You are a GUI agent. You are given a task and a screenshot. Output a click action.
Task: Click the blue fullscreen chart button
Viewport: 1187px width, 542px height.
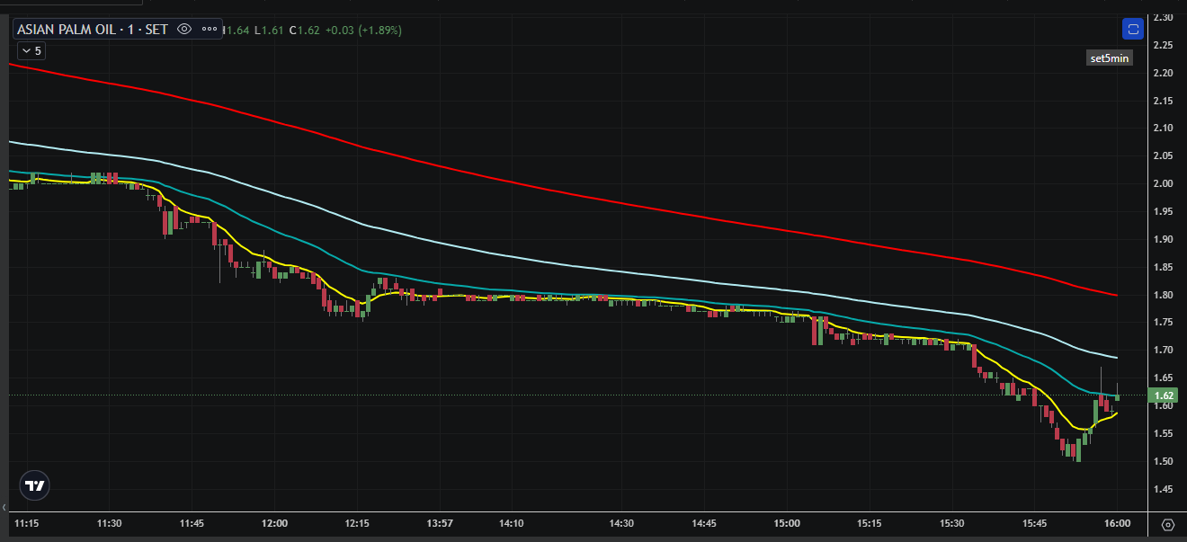(1133, 29)
